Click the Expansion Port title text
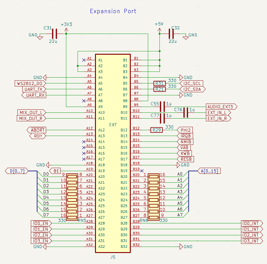Screen dimensions: 267x264 point(113,11)
